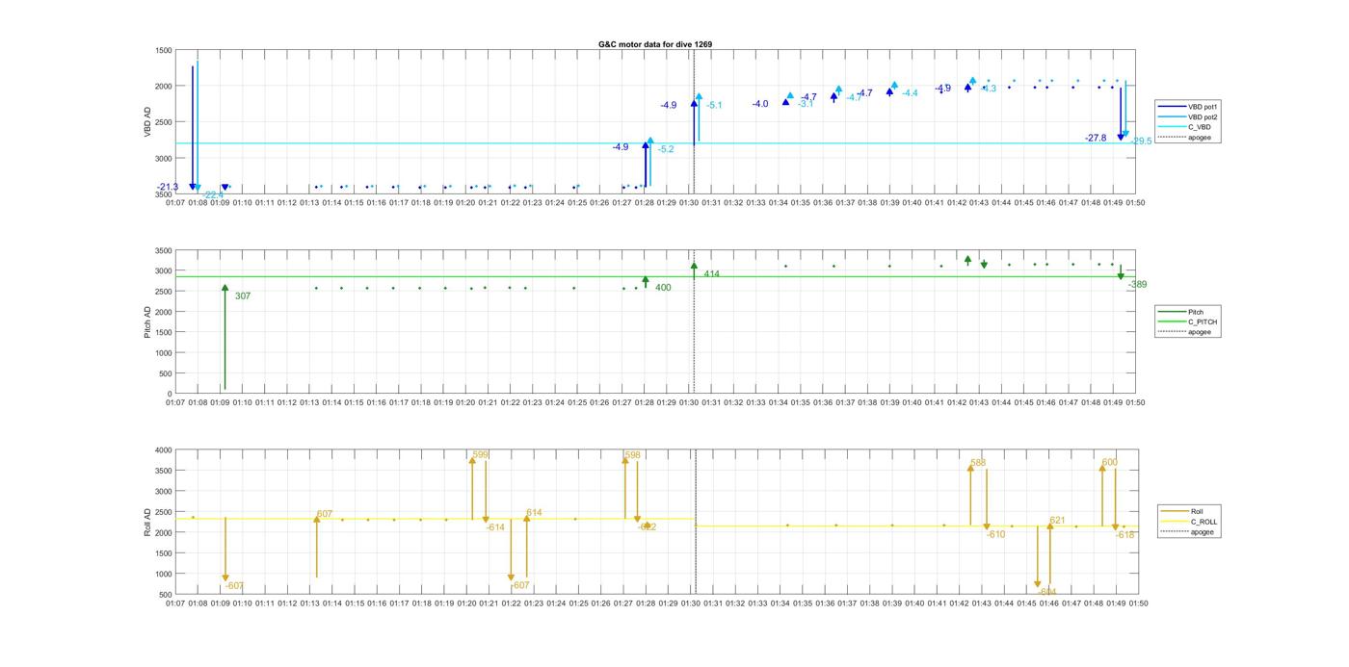Image resolution: width=1349 pixels, height=667 pixels.
Task: Click the '-389' label in Pitch plot
Action: pyautogui.click(x=1137, y=285)
